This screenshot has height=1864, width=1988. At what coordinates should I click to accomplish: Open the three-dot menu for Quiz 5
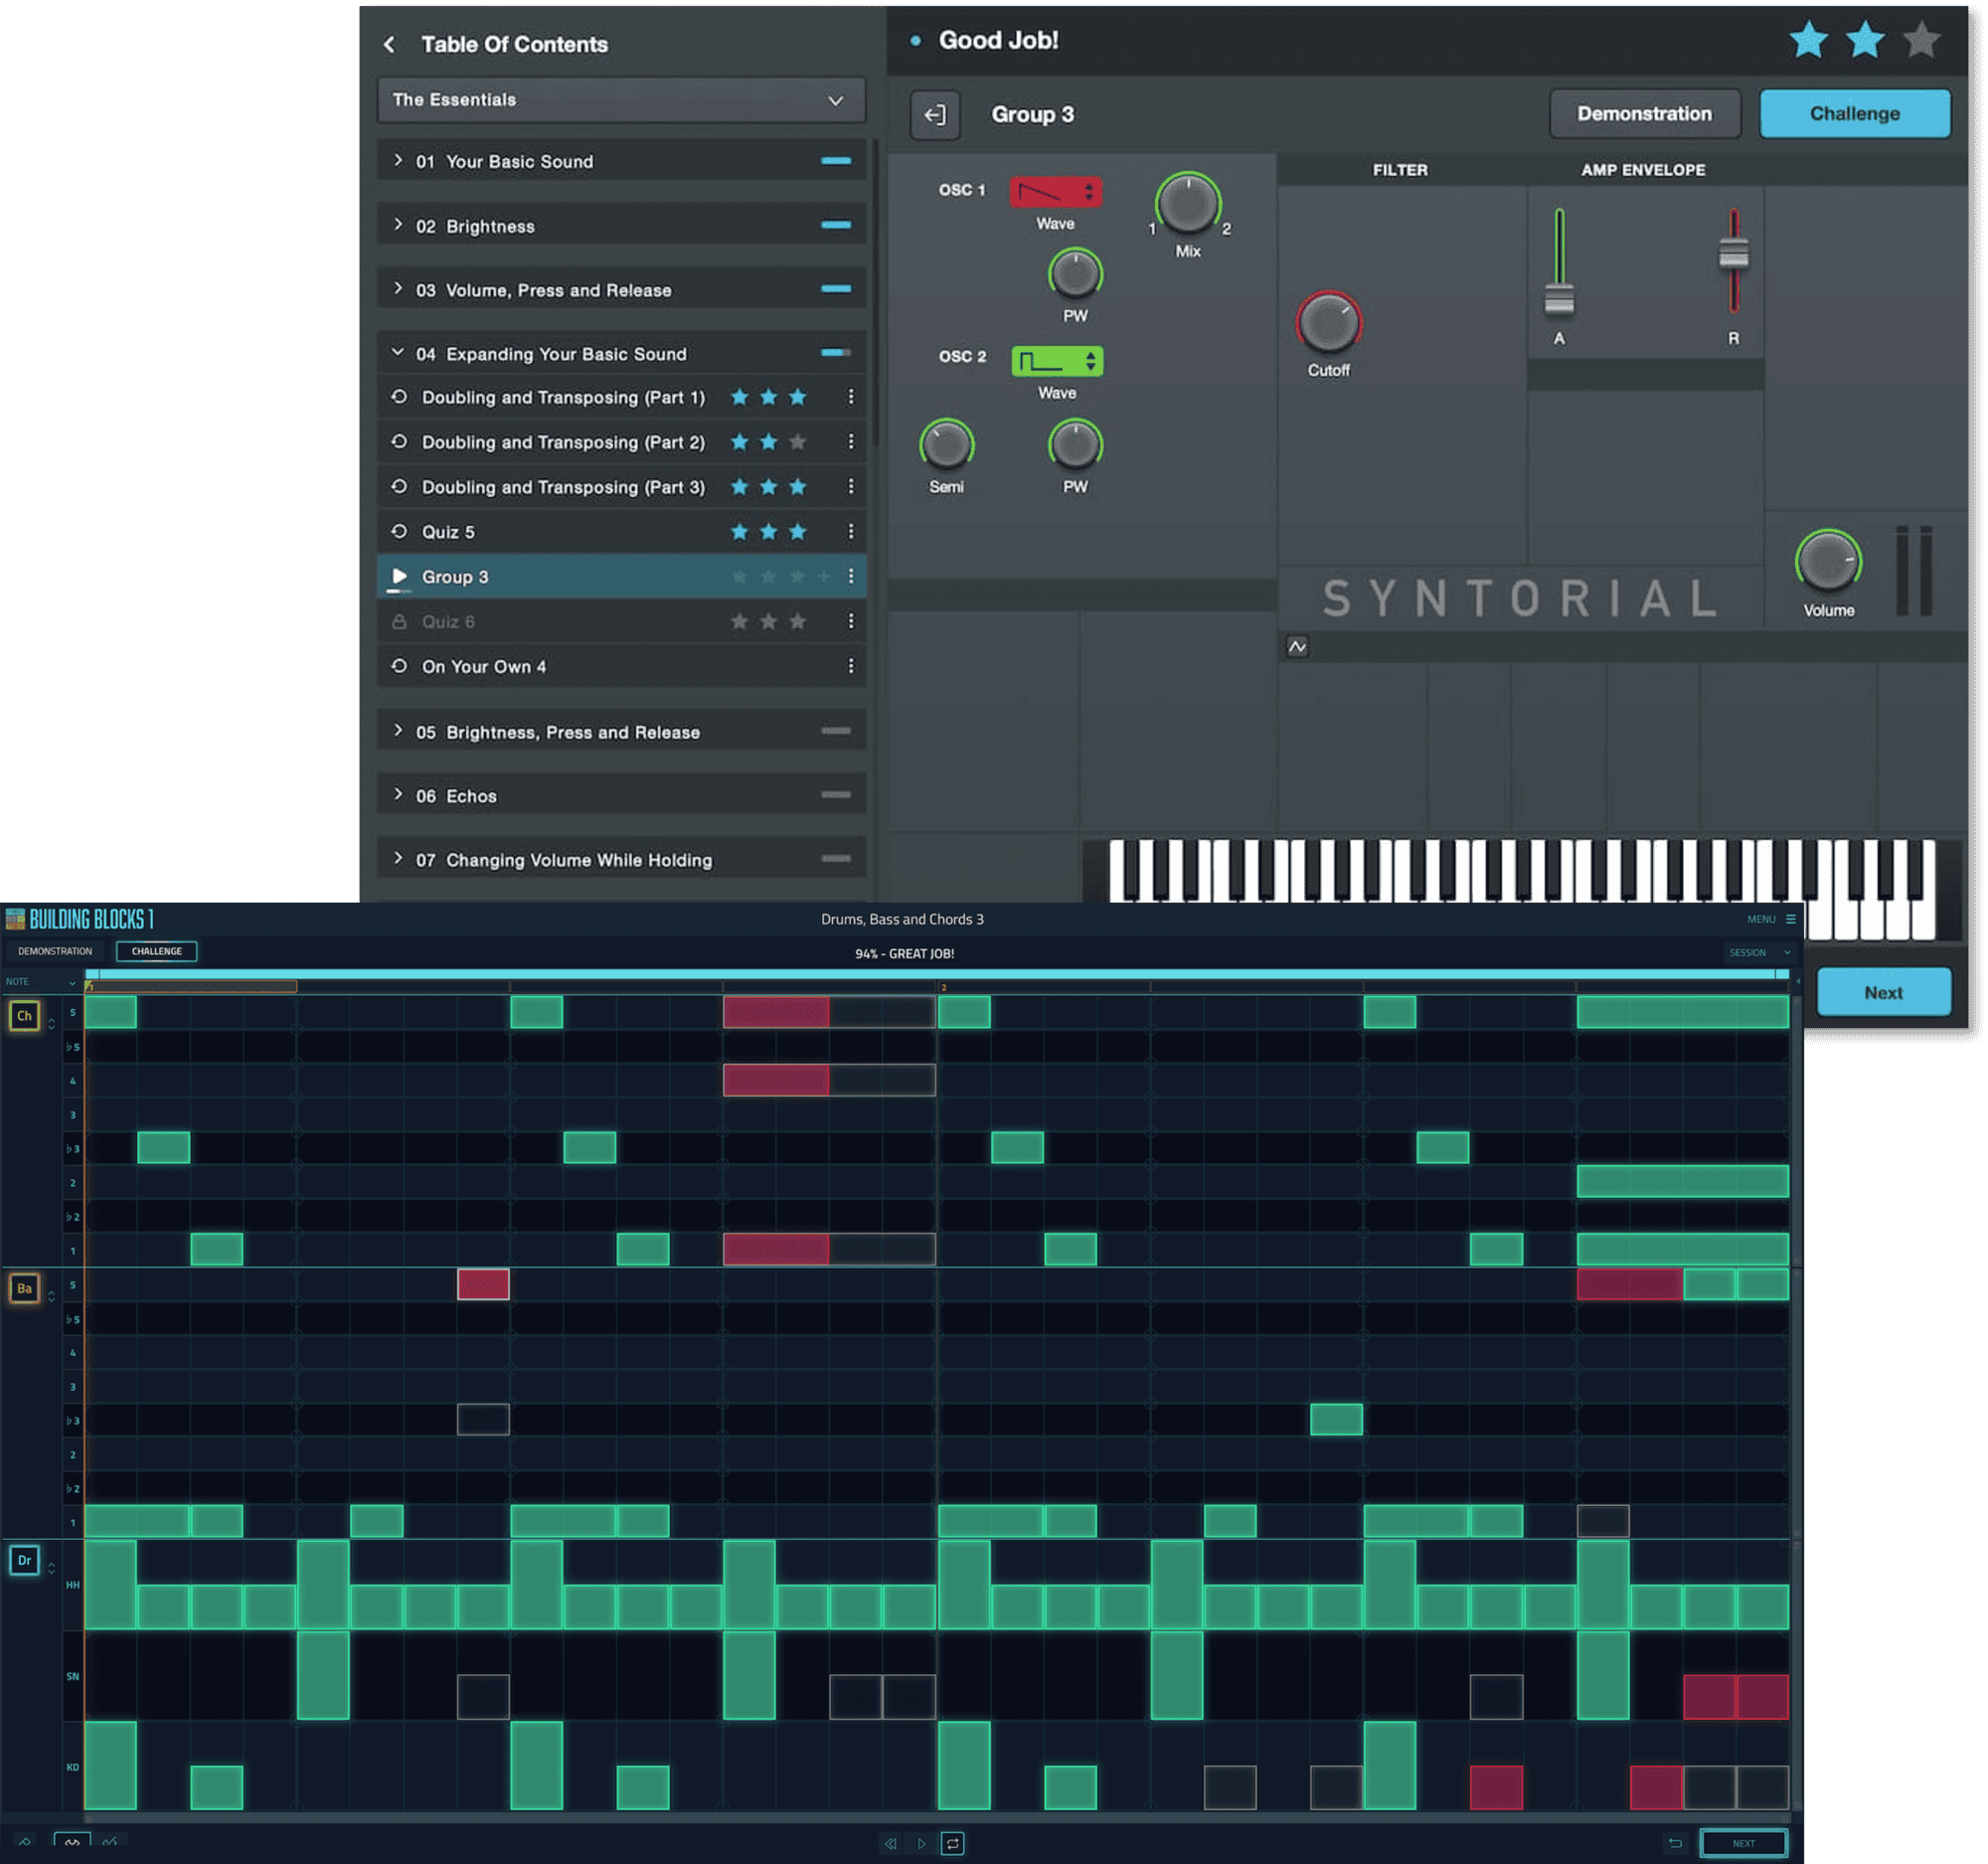(x=851, y=532)
